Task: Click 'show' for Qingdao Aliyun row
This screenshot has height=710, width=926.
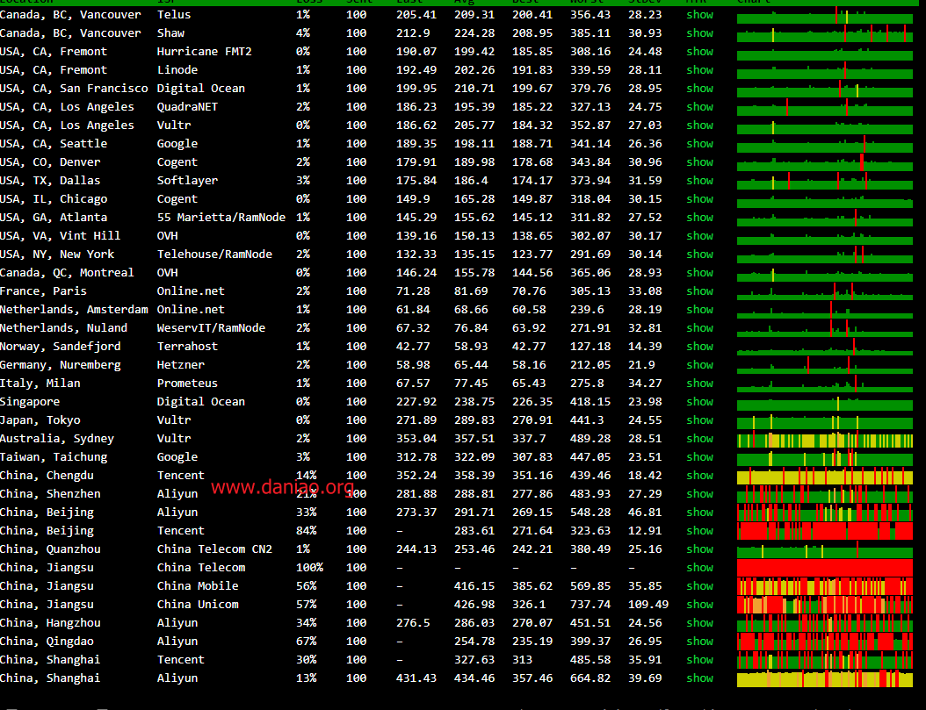Action: pos(700,641)
